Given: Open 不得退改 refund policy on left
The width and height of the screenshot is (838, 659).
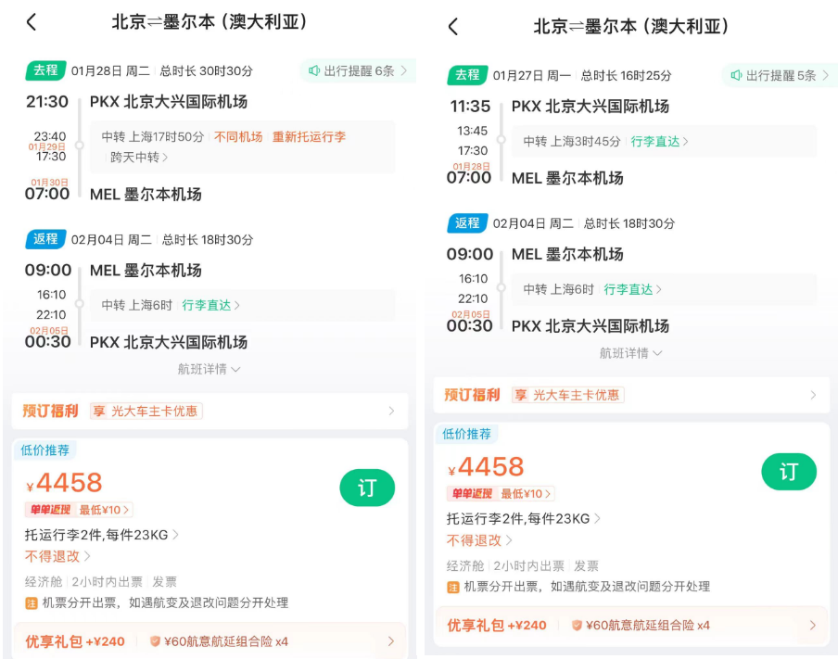Looking at the screenshot, I should pyautogui.click(x=57, y=556).
